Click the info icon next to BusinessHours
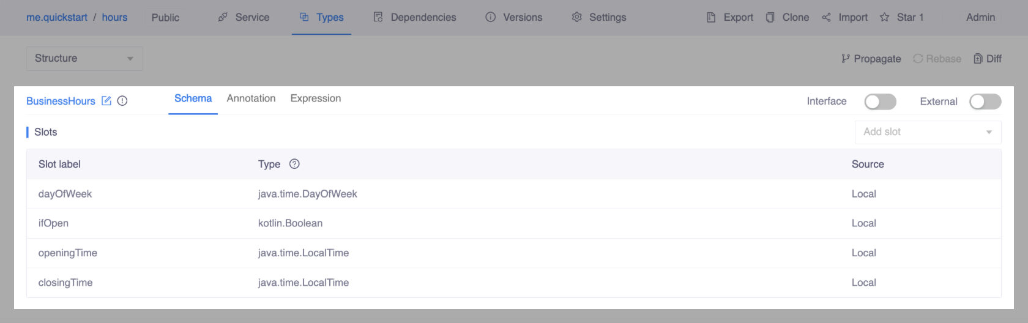The image size is (1028, 323). 122,101
